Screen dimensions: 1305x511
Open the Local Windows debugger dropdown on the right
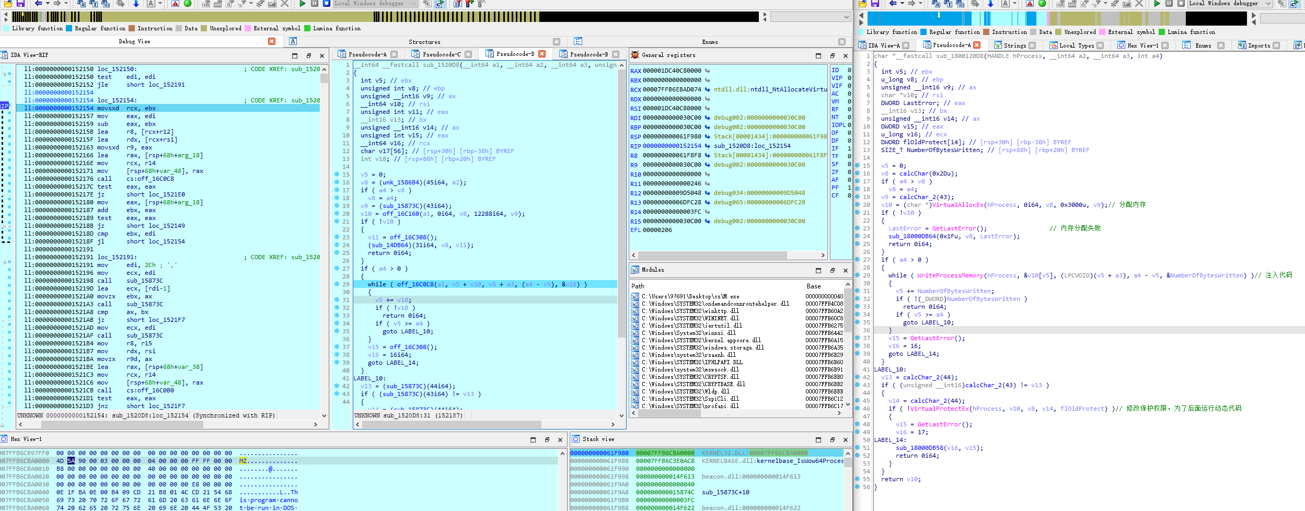[1268, 4]
